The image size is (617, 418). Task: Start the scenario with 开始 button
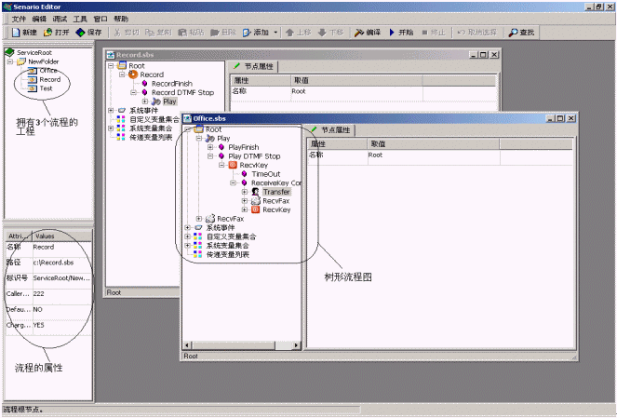[x=400, y=32]
